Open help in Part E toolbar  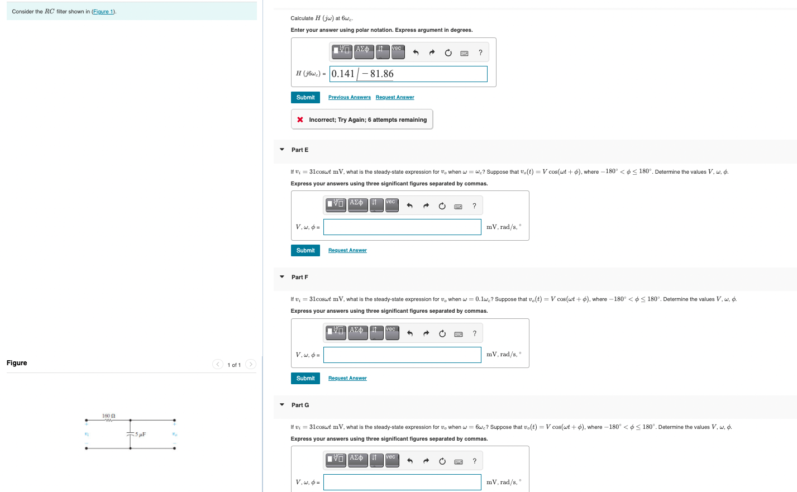pos(474,206)
